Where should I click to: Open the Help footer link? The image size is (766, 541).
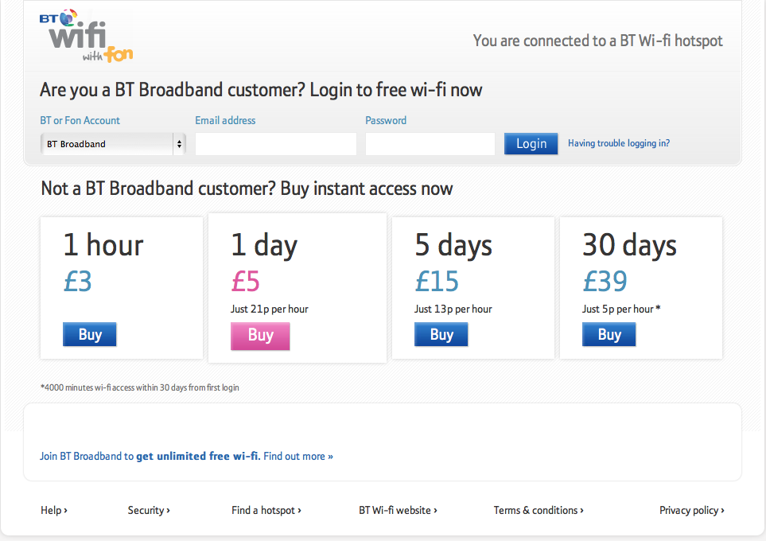[x=54, y=510]
